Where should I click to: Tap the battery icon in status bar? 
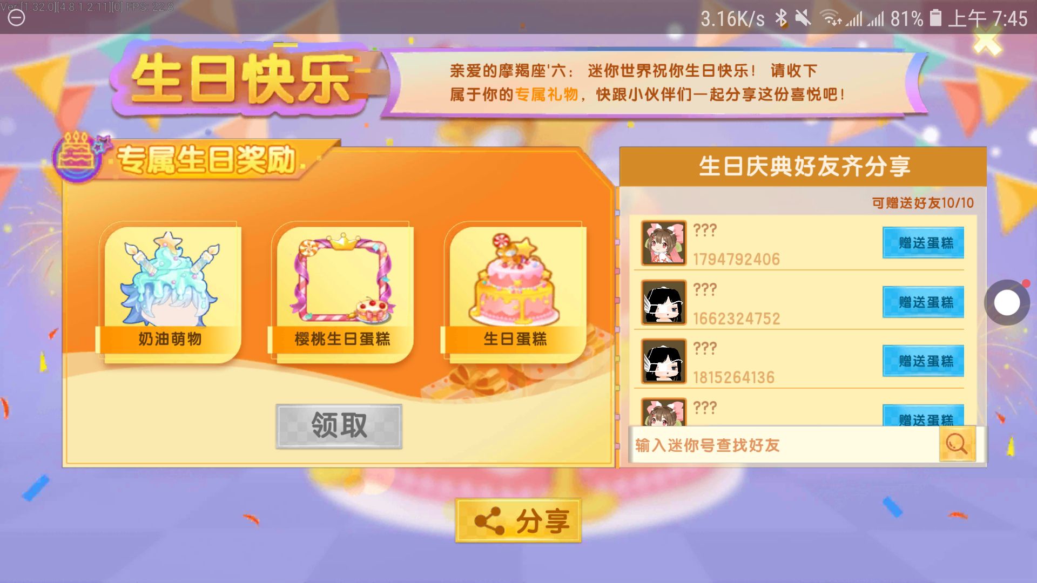pos(935,18)
